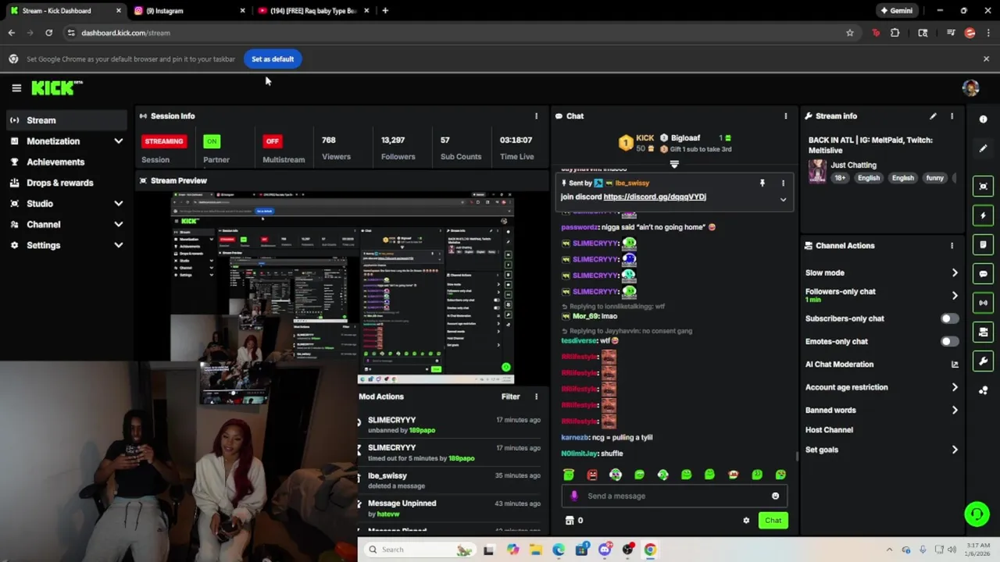The image size is (1000, 562).
Task: Open the Kick hamburger navigation menu
Action: 16,88
